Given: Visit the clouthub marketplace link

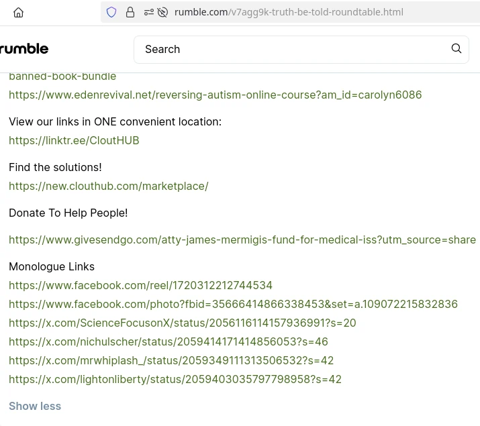Looking at the screenshot, I should click(109, 186).
